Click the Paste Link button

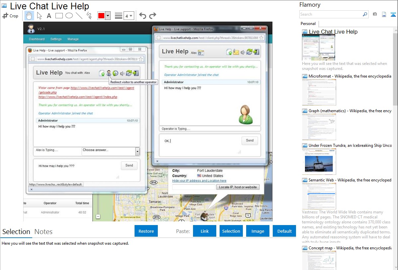pyautogui.click(x=205, y=231)
